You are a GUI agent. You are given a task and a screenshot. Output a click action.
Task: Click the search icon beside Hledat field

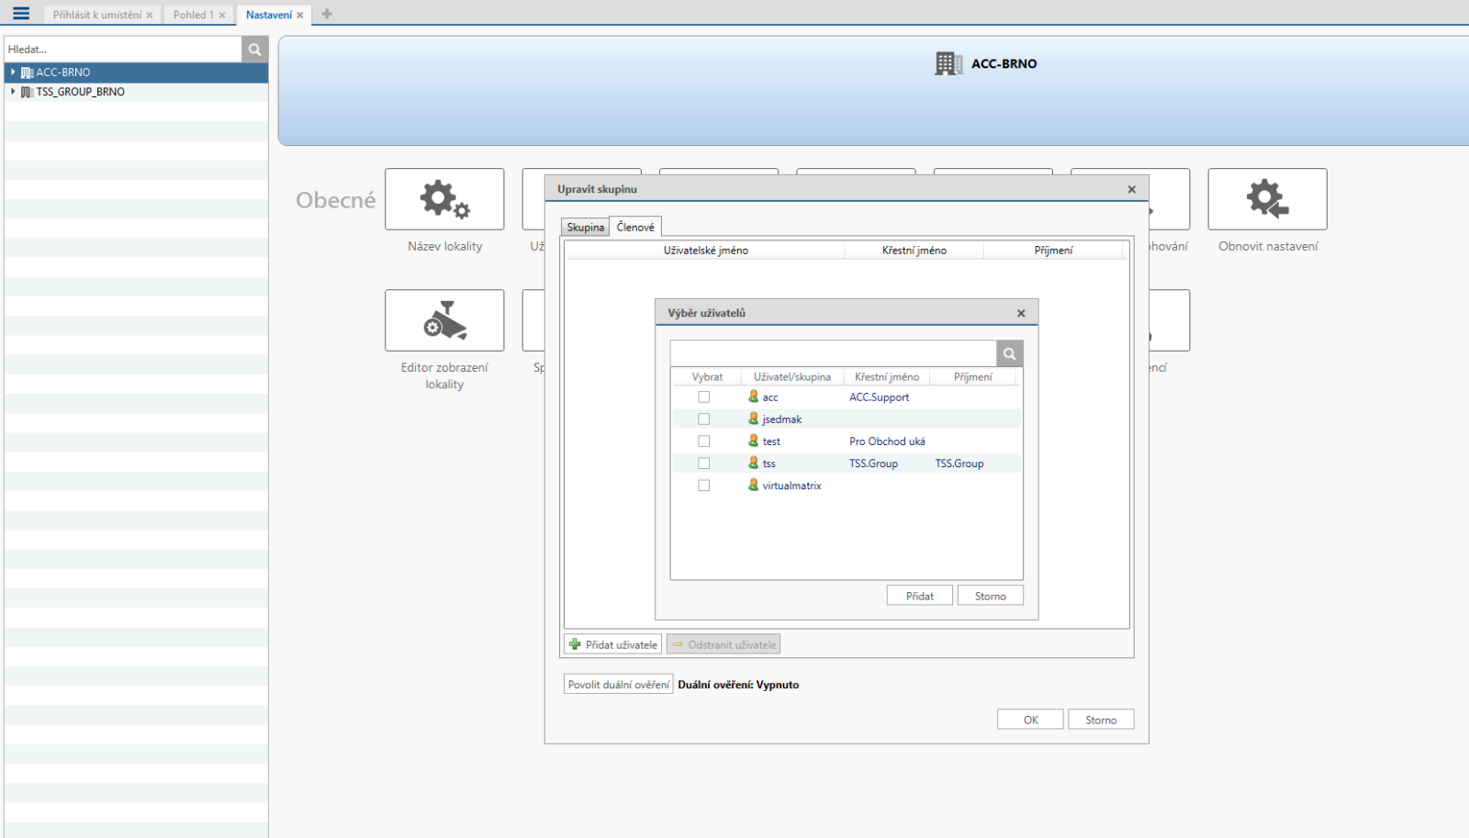coord(254,50)
